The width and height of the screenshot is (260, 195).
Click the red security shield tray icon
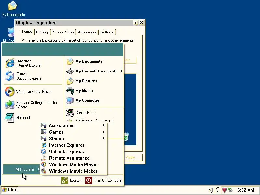[x=224, y=190]
